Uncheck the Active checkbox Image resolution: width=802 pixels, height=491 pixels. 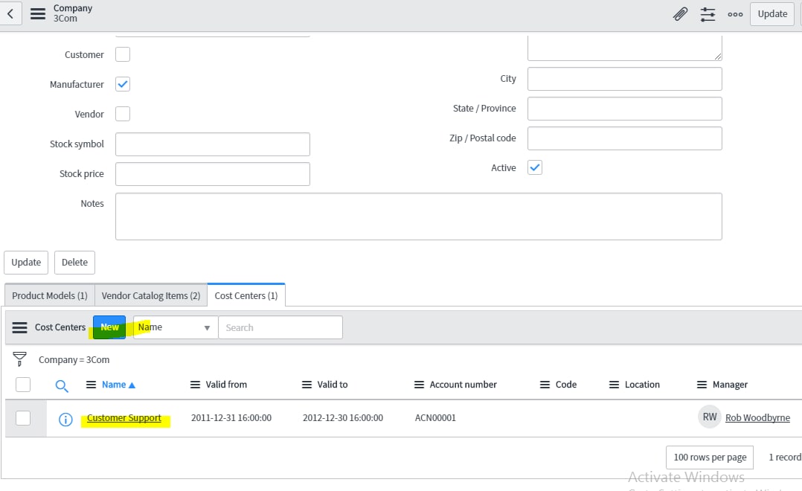pos(535,167)
